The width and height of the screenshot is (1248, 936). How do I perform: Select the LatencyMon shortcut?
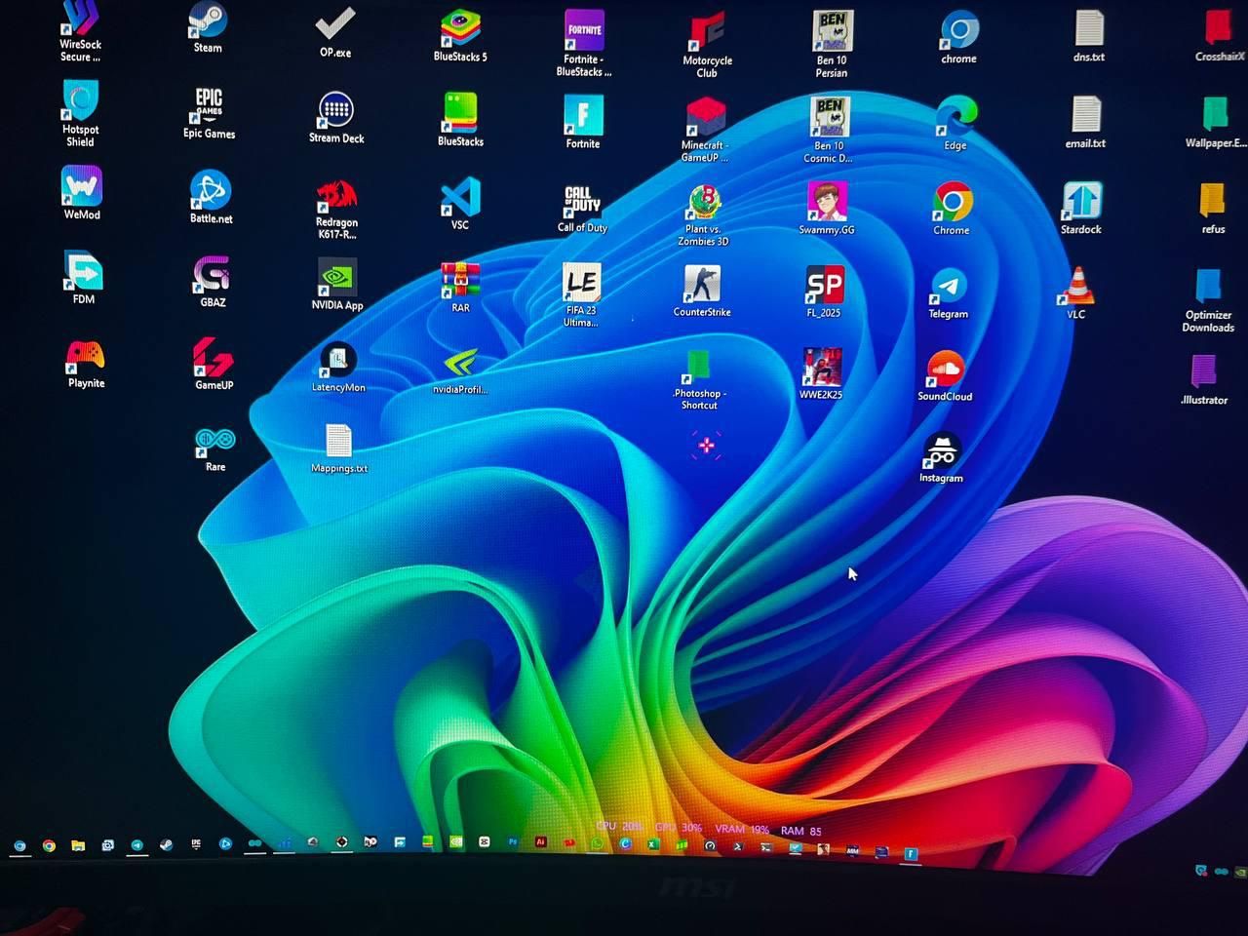(x=338, y=368)
